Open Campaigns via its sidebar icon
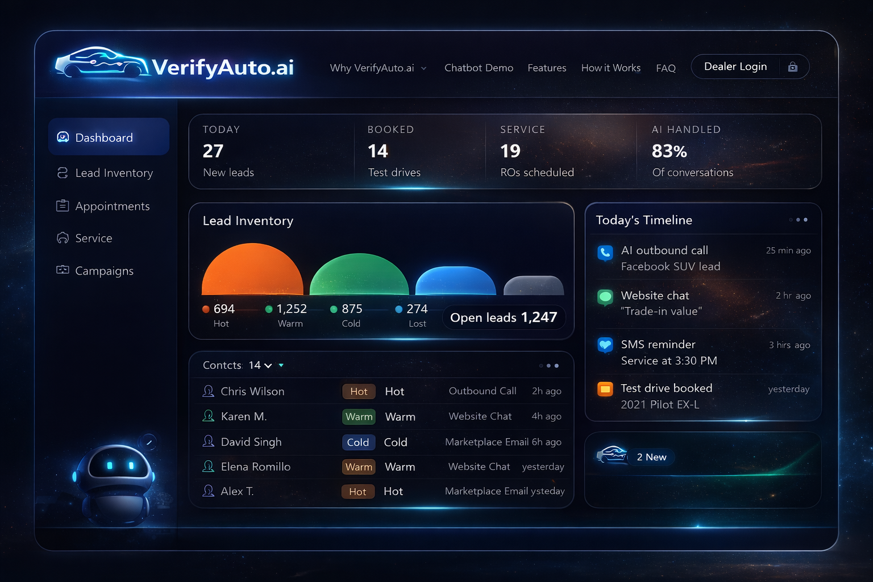 pyautogui.click(x=63, y=271)
